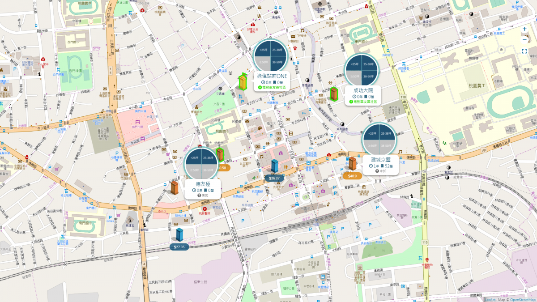Open the 成功大院 property title
537x302 pixels.
[x=362, y=90]
